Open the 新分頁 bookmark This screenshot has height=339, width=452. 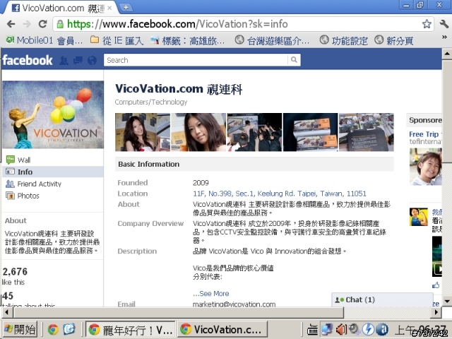point(394,41)
